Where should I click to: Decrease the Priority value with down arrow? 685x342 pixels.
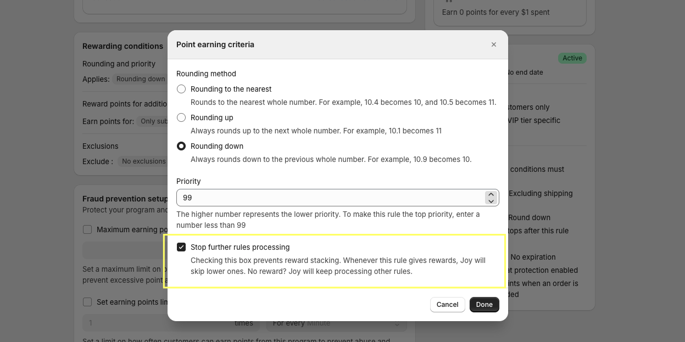pyautogui.click(x=491, y=201)
